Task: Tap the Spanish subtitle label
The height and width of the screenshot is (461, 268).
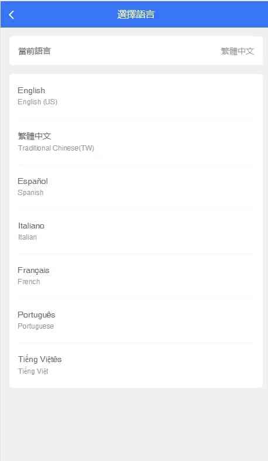Action: click(x=30, y=193)
